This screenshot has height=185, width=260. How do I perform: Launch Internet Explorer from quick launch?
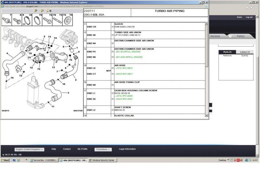[x=19, y=160]
